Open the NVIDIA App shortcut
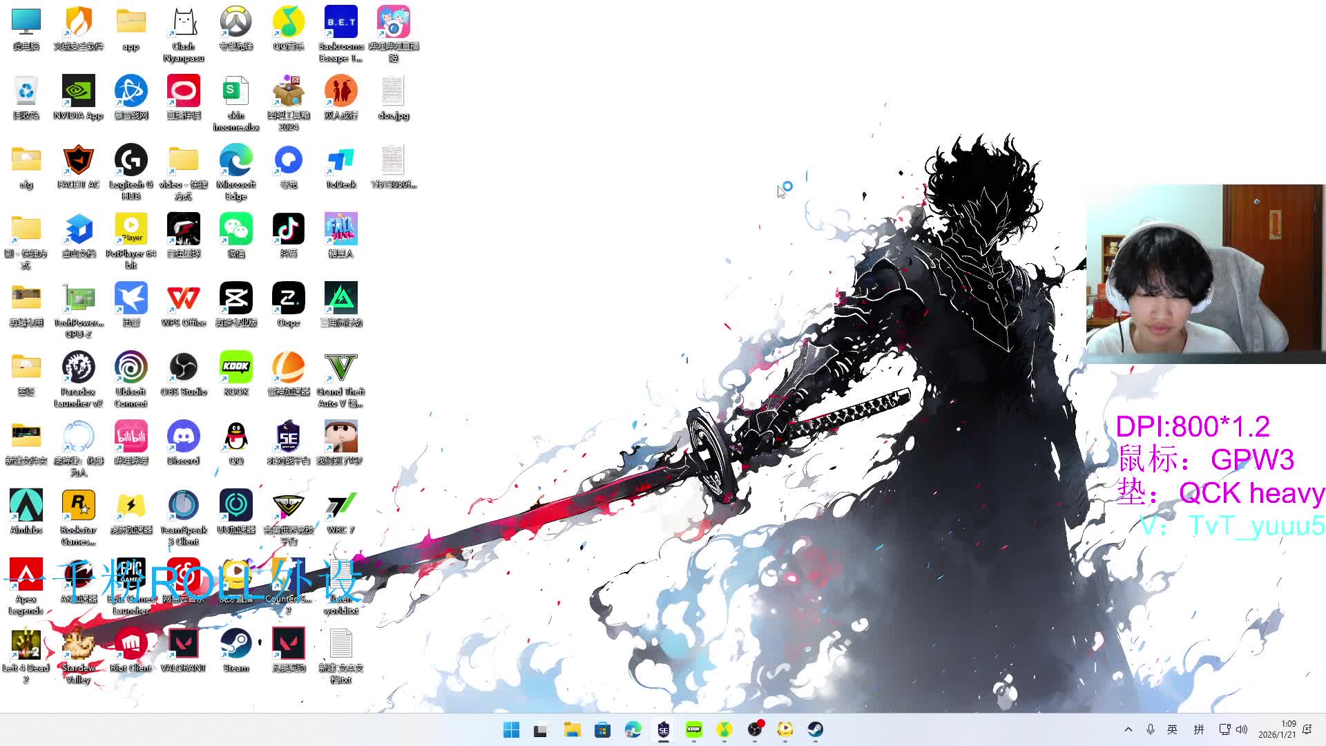Viewport: 1326px width, 746px height. point(78,92)
